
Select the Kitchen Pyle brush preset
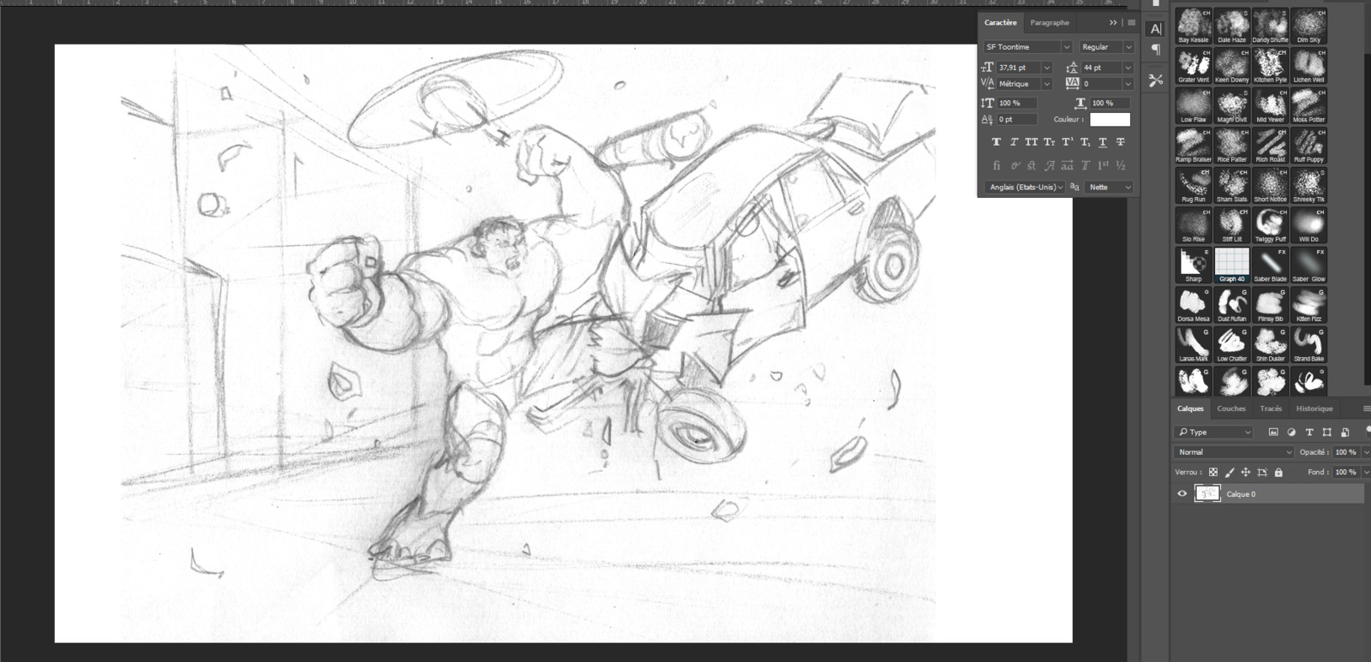coord(1270,66)
